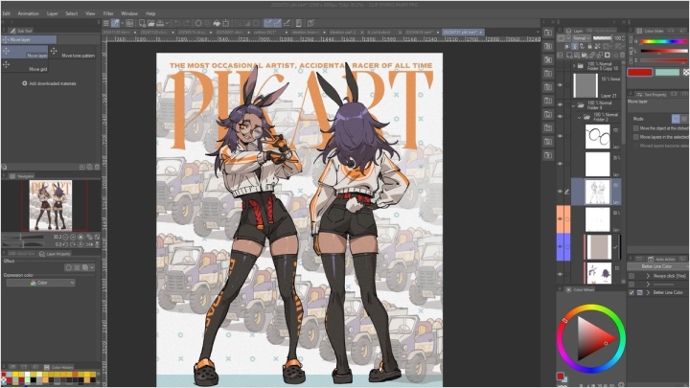The image size is (690, 388).
Task: Toggle Snap to Special Ruler icon in command bar
Action: [277, 23]
